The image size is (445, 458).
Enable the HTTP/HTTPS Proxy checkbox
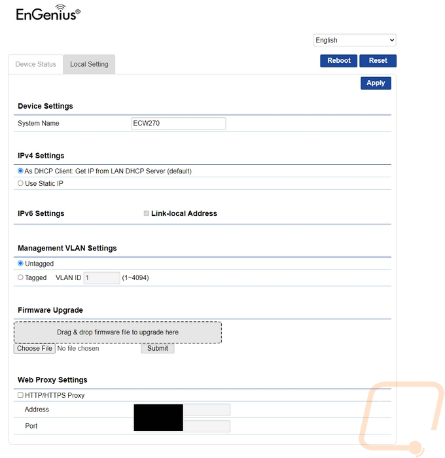tap(20, 395)
